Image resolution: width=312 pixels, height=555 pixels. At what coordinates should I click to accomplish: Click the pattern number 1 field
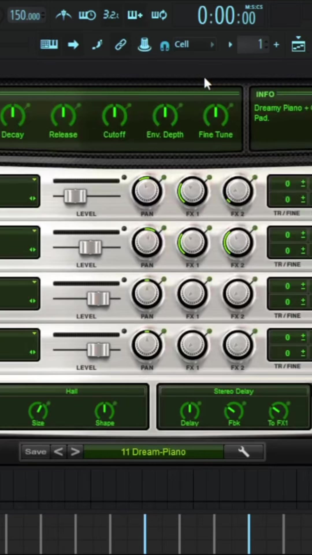tap(253, 45)
